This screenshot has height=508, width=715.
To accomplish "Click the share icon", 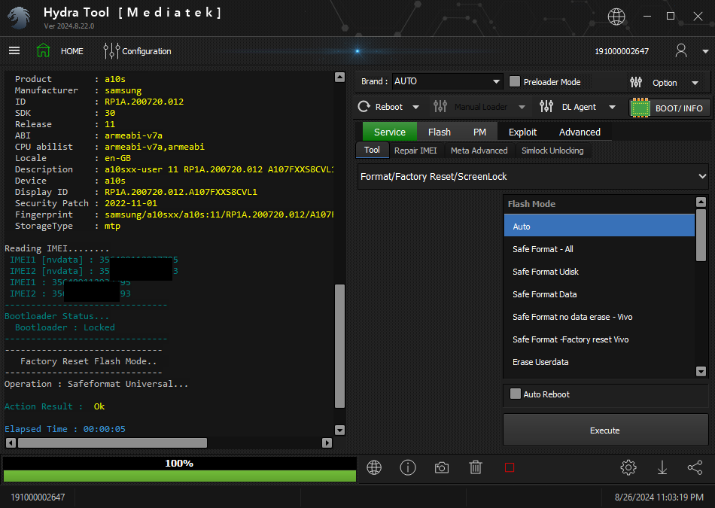I will tap(695, 467).
